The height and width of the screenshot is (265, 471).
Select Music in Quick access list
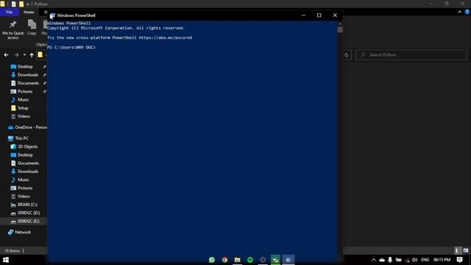point(23,100)
